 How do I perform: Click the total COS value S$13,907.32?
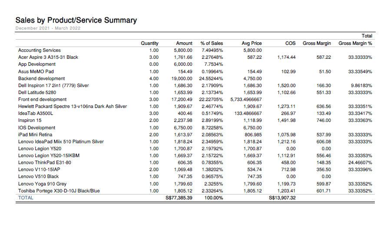(282, 198)
